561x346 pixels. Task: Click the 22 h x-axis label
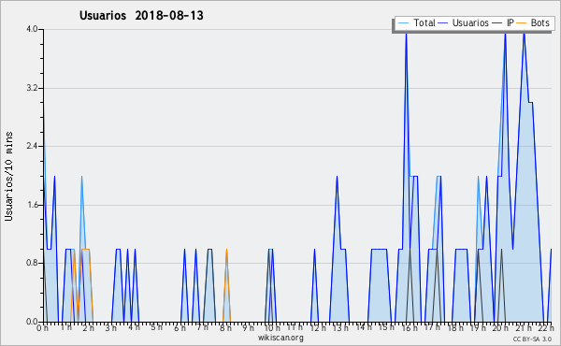coord(546,327)
